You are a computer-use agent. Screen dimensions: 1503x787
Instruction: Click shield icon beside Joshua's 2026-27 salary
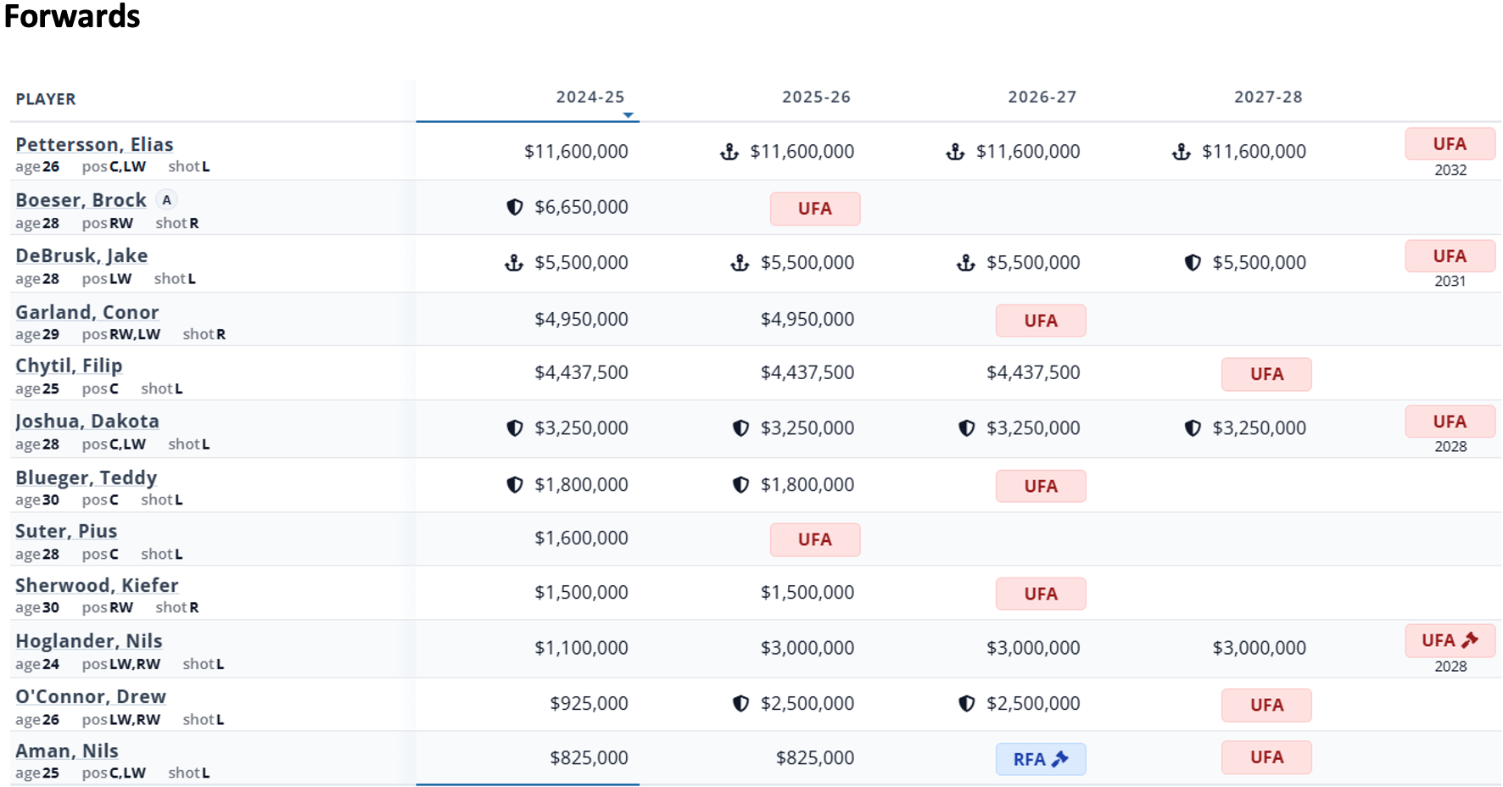pyautogui.click(x=966, y=428)
